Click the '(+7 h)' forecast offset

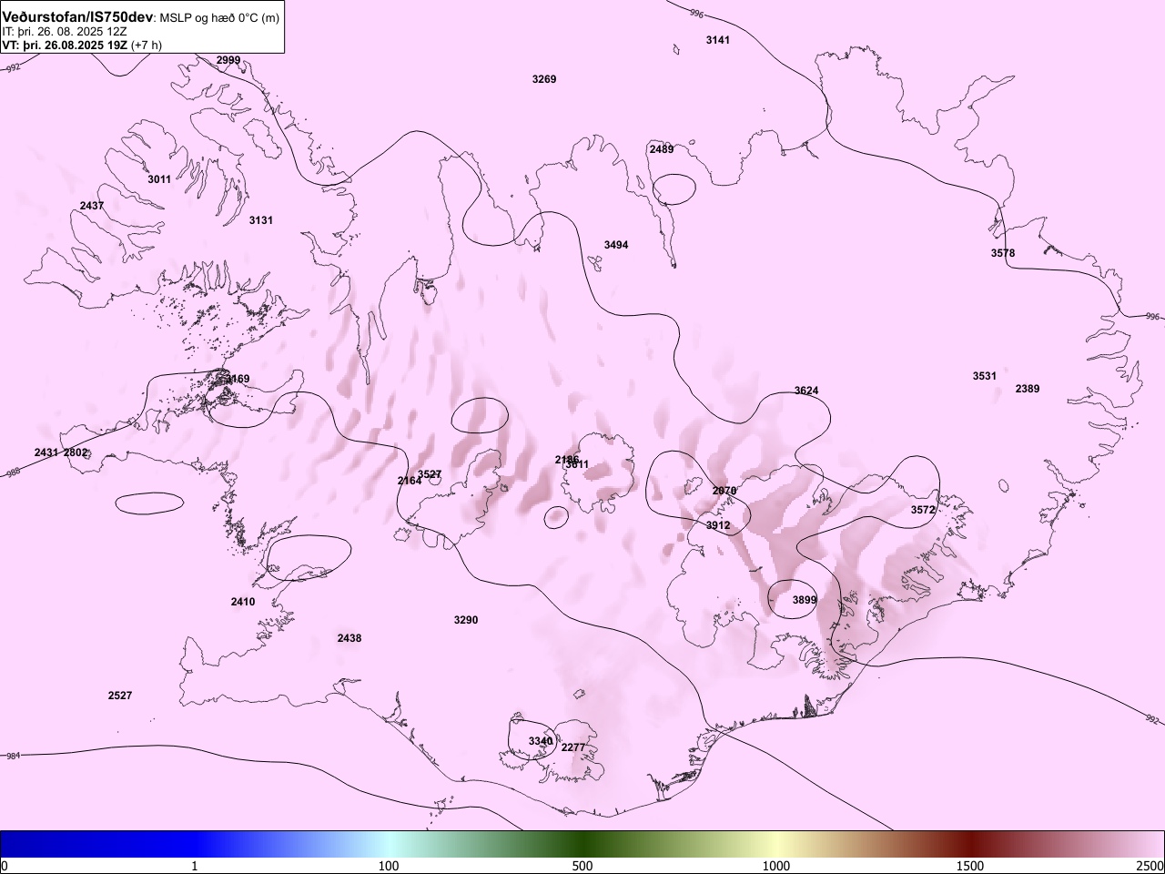point(147,45)
